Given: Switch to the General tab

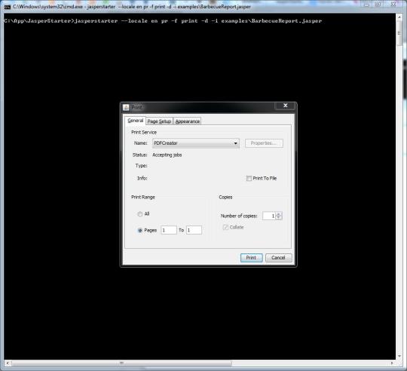Looking at the screenshot, I should coord(135,121).
